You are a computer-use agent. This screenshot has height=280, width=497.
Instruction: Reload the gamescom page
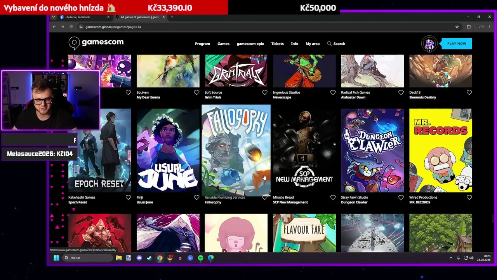pyautogui.click(x=71, y=27)
